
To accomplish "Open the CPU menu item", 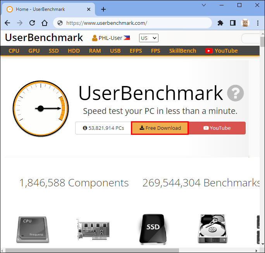I will (x=14, y=51).
